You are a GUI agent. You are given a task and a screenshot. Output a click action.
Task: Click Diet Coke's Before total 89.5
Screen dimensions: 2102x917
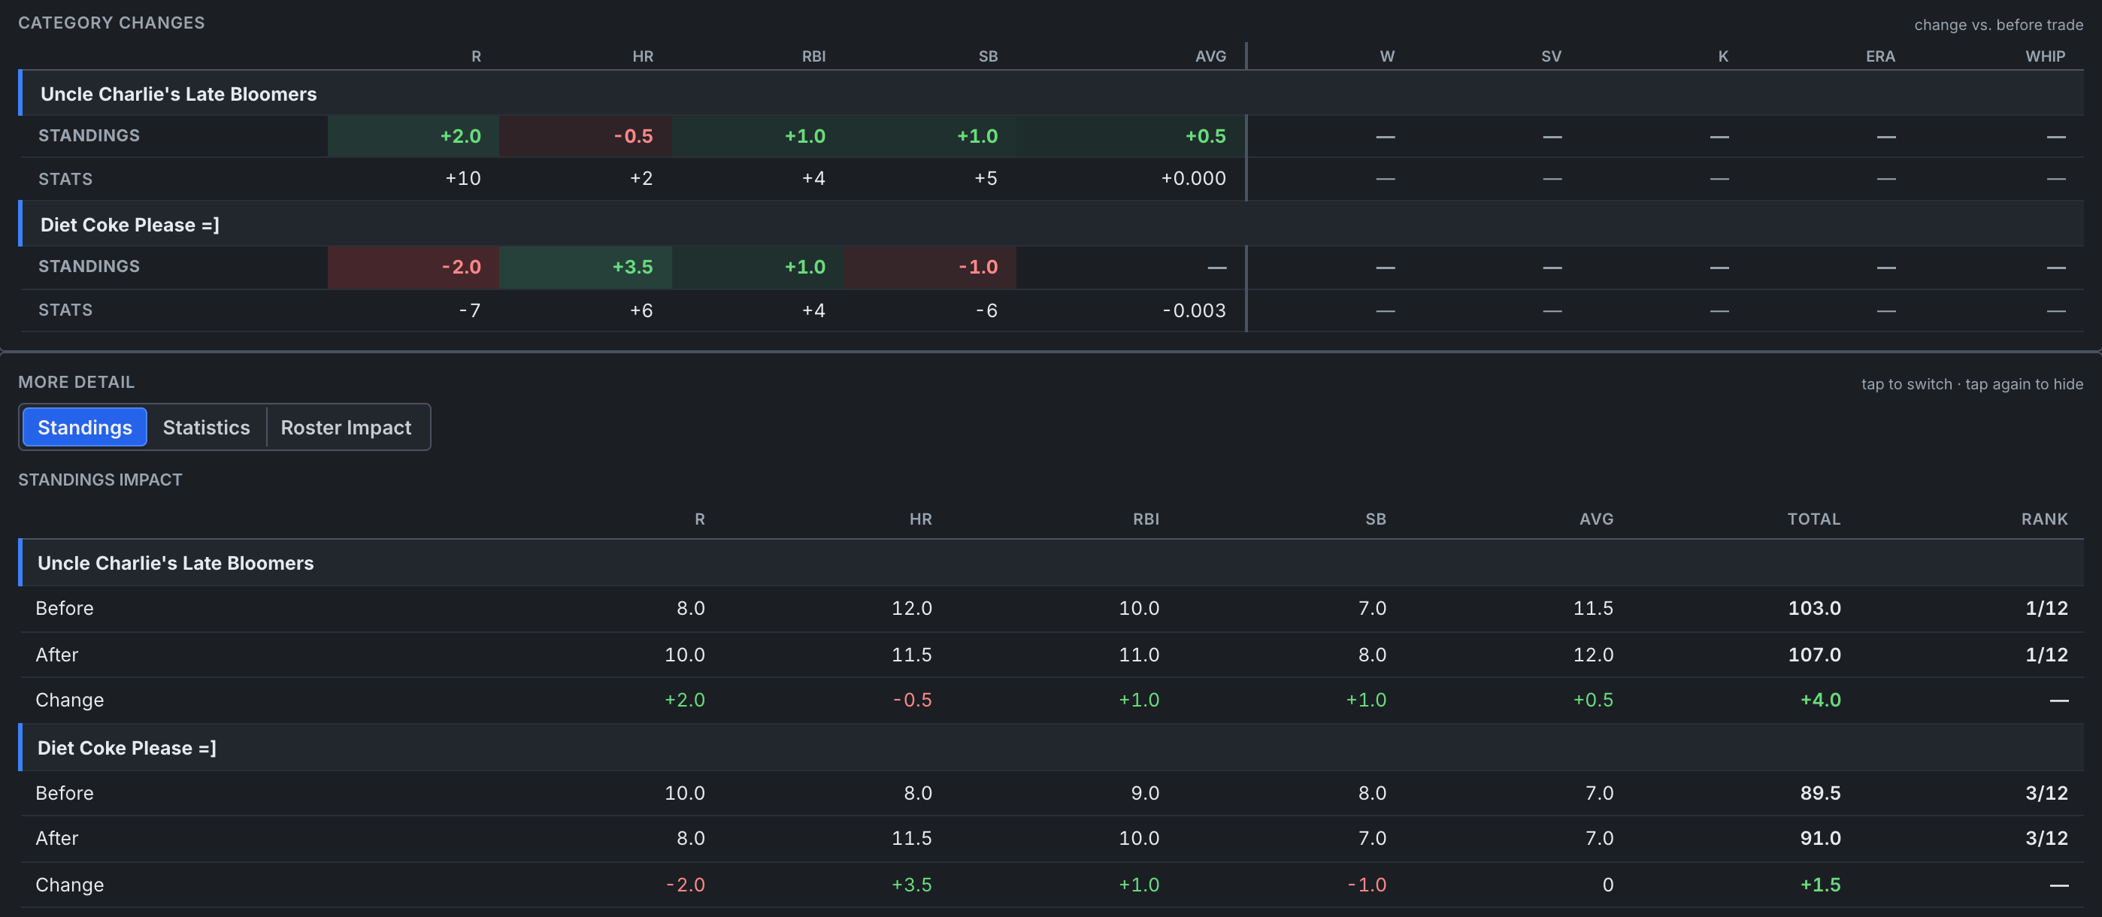click(1821, 793)
